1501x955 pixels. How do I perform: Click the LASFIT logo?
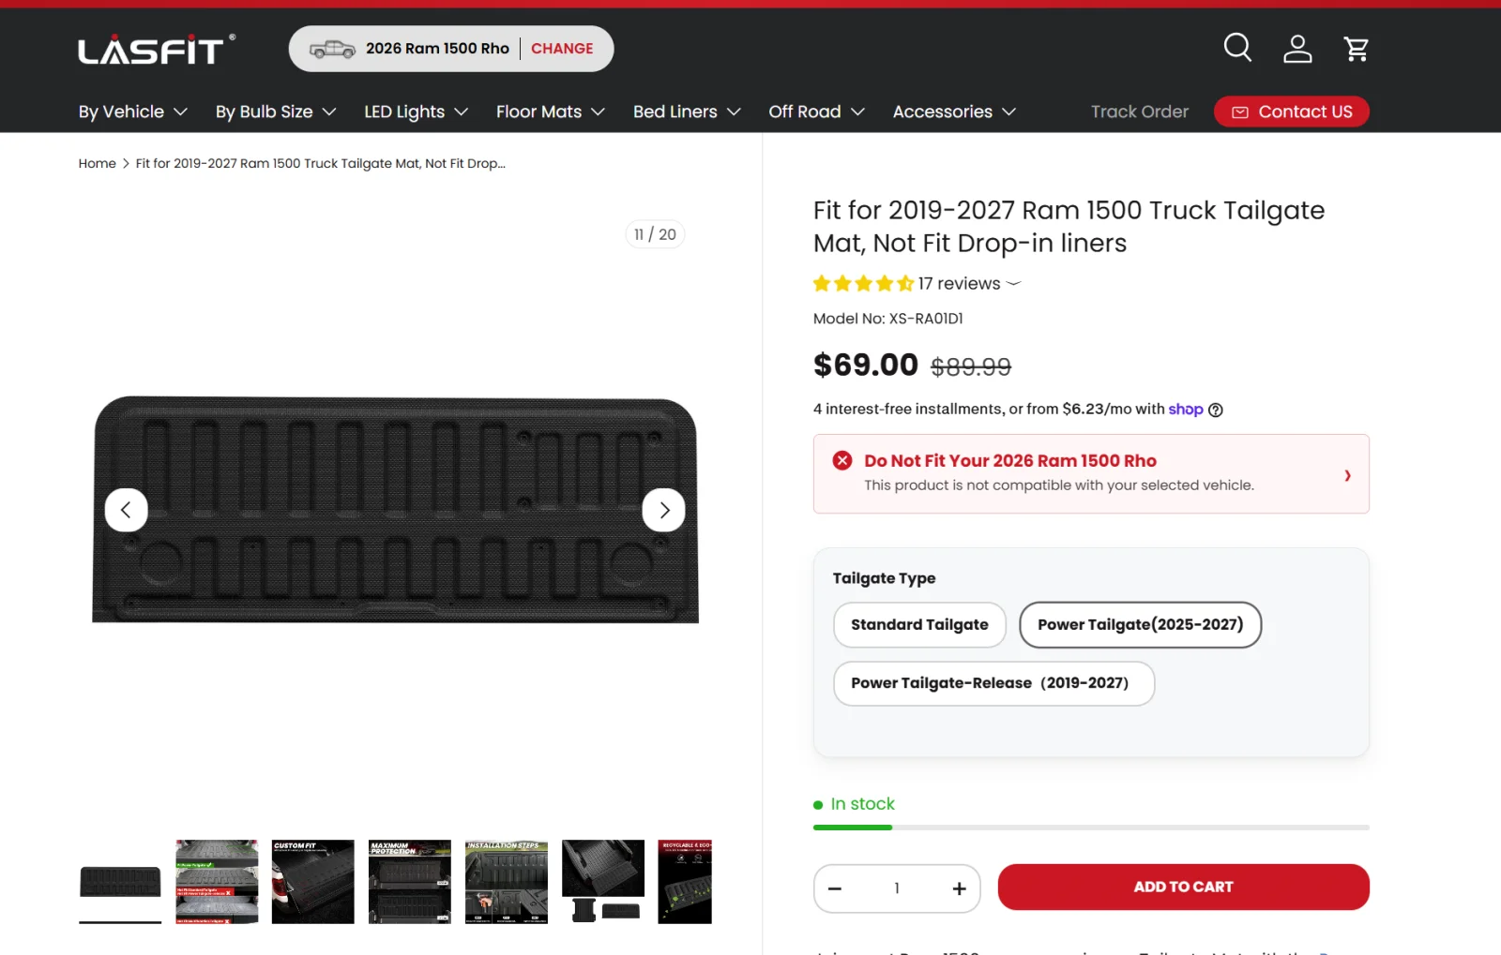pos(157,50)
